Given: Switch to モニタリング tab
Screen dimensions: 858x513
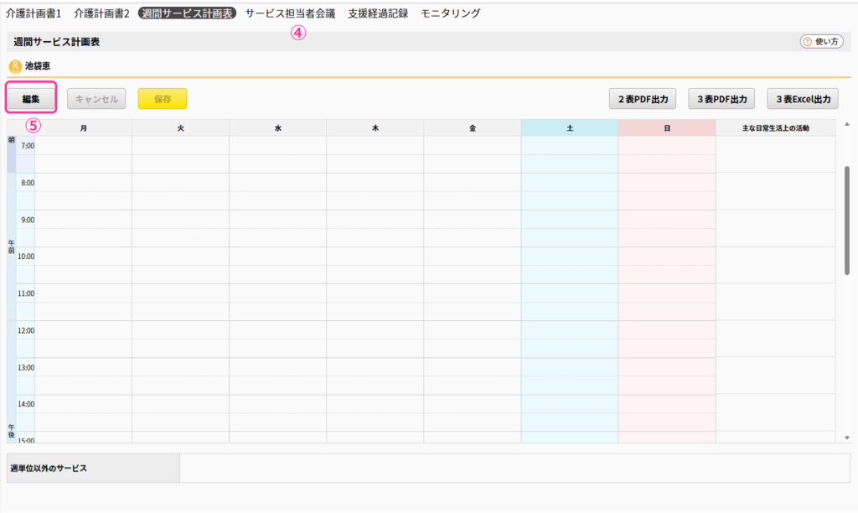Looking at the screenshot, I should coord(451,13).
